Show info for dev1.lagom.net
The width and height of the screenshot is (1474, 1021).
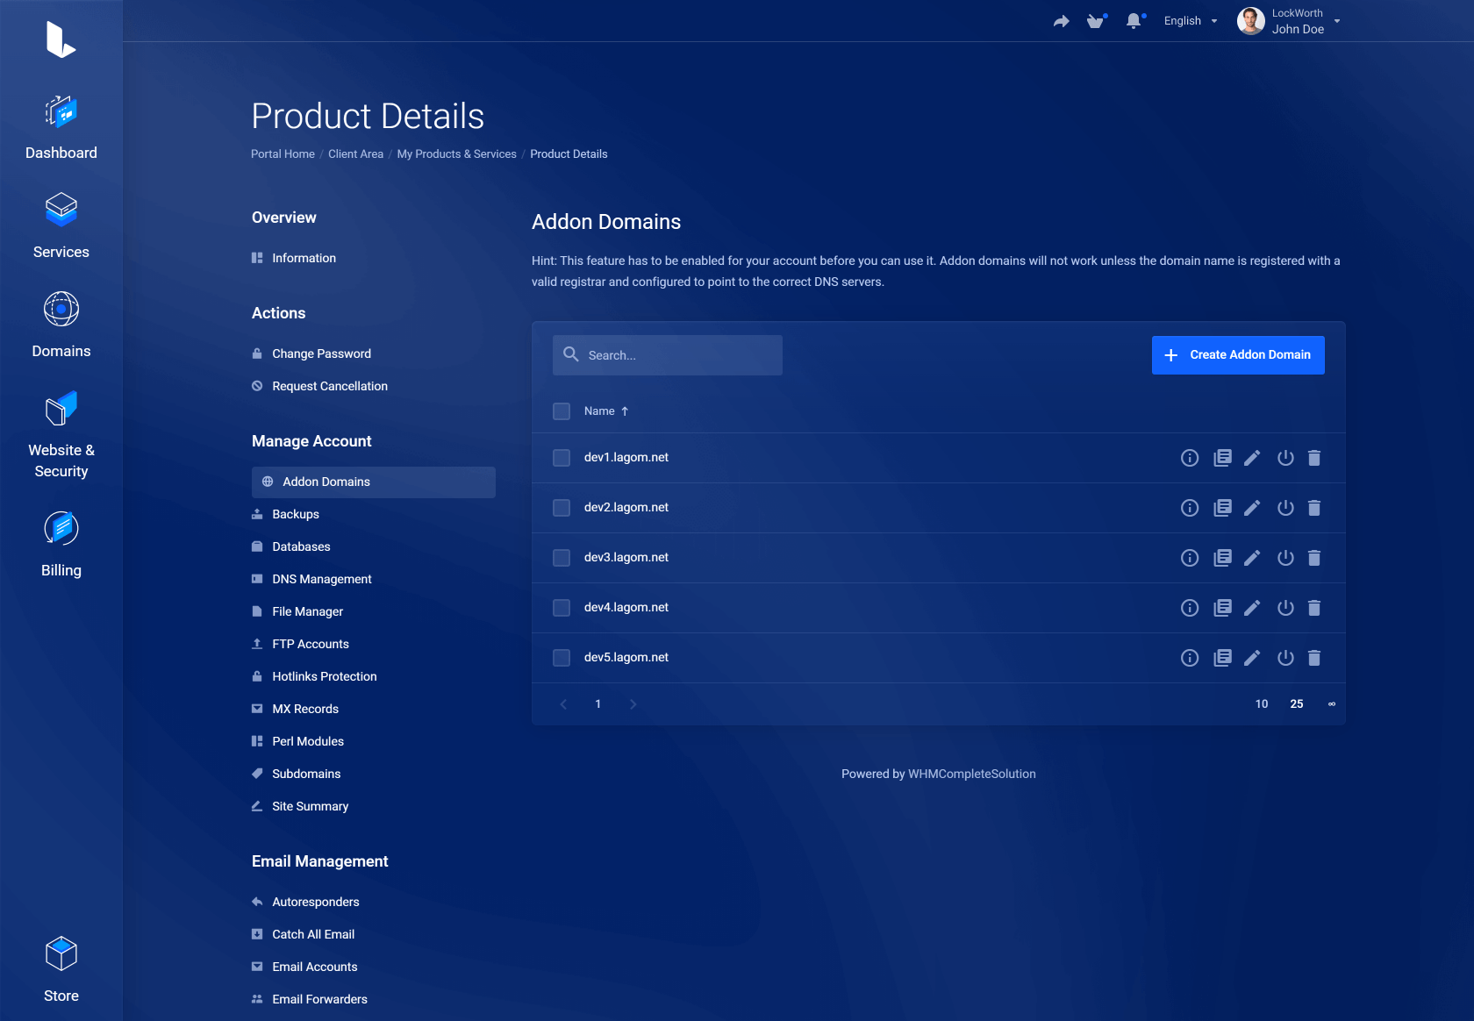click(x=1190, y=458)
